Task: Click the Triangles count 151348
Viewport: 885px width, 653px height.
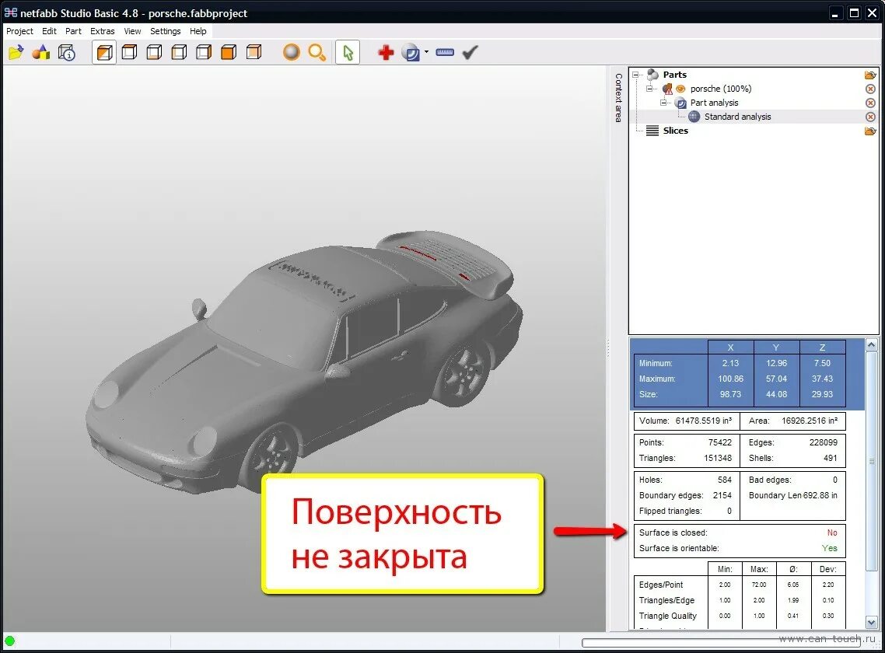Action: (717, 458)
